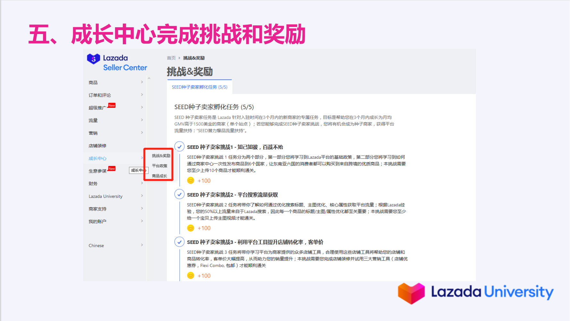Expand the 我的账户 chevron

[142, 221]
